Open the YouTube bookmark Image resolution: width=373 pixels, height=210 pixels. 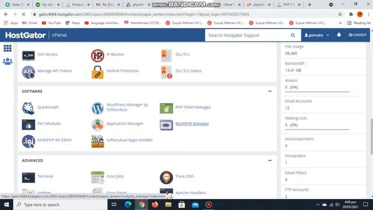click(x=51, y=23)
